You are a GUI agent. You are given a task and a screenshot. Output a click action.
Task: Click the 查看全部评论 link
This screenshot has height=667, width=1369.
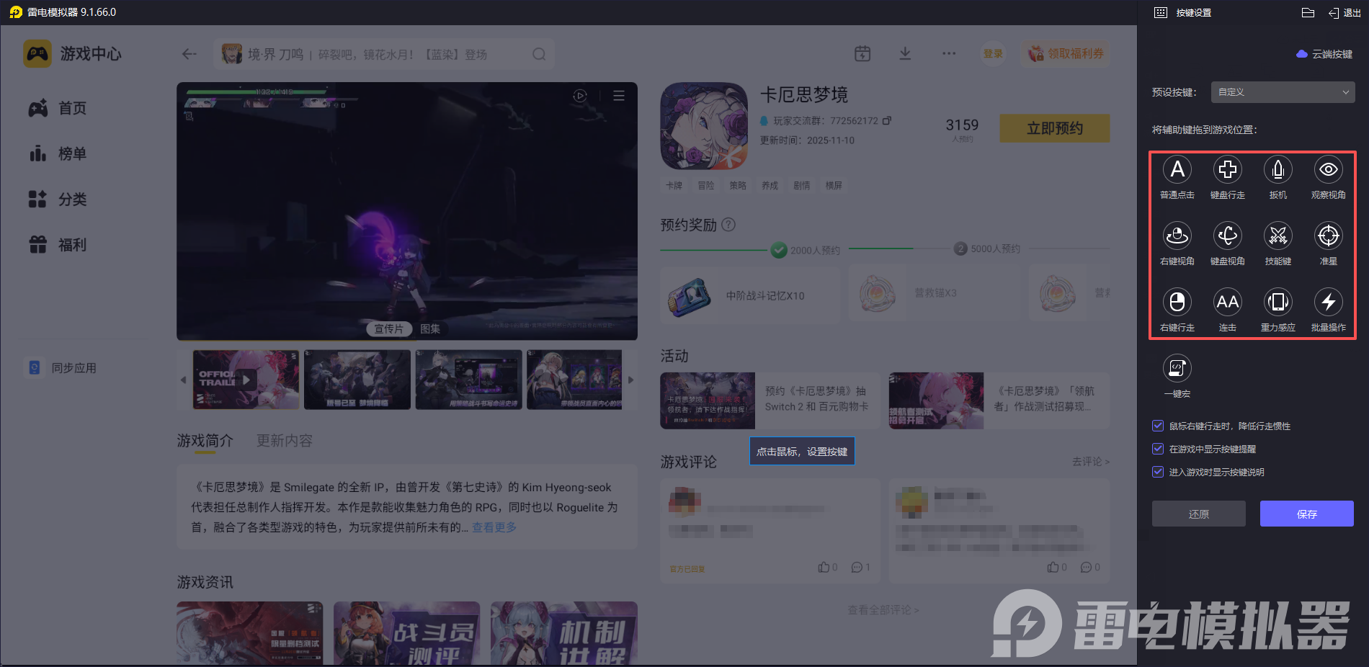[883, 610]
